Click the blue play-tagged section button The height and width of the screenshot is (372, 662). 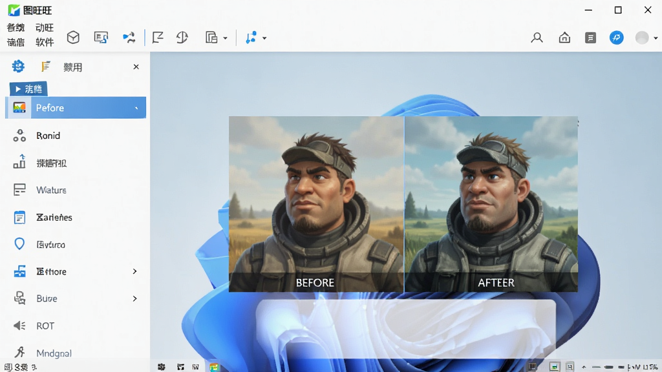click(x=28, y=88)
